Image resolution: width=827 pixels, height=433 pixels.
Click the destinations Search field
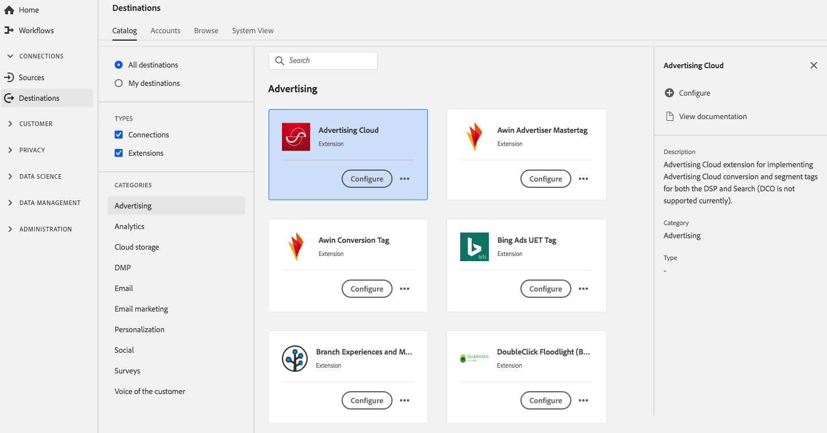[x=323, y=61]
